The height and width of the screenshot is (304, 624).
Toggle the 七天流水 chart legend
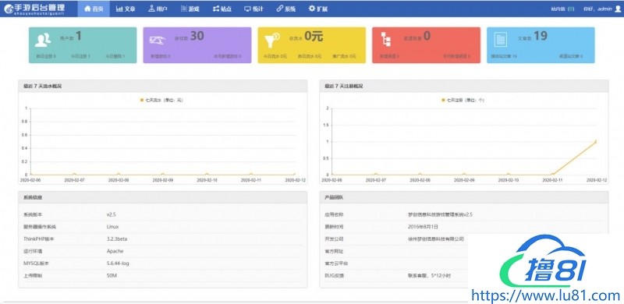pos(161,101)
